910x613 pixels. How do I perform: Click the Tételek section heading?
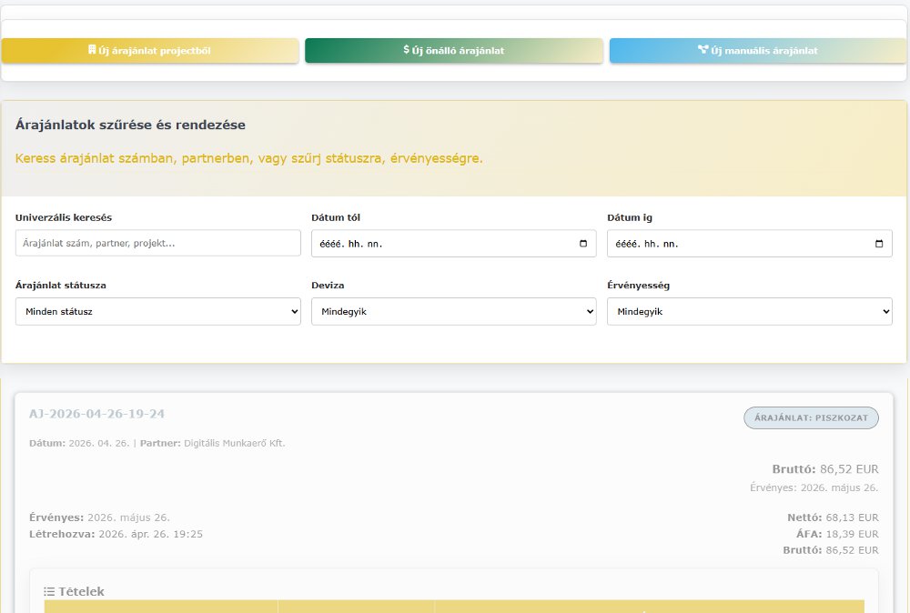[x=81, y=591]
